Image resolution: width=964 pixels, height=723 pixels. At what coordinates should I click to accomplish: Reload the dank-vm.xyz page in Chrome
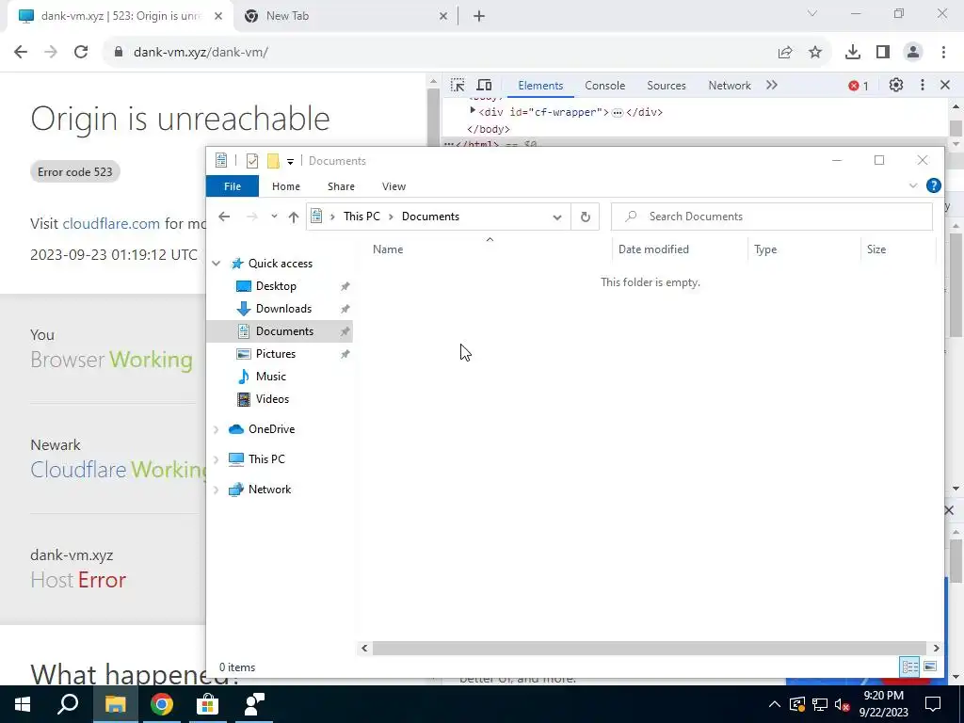pyautogui.click(x=81, y=53)
